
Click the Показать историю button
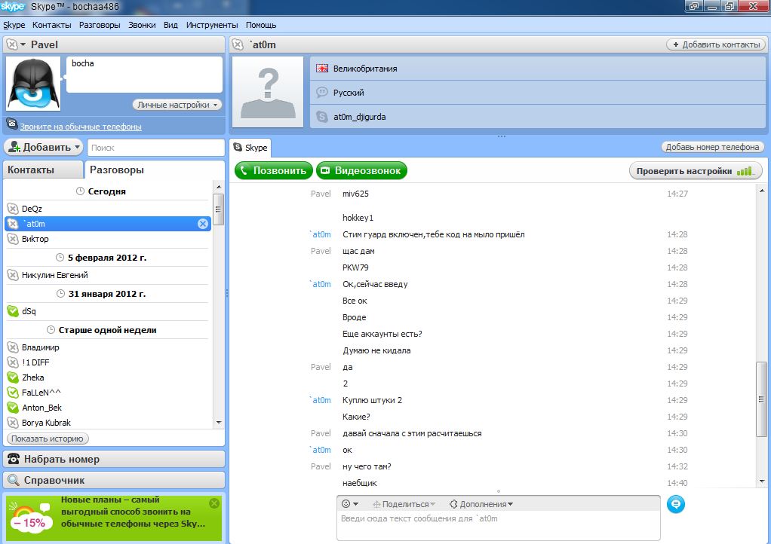pyautogui.click(x=48, y=439)
